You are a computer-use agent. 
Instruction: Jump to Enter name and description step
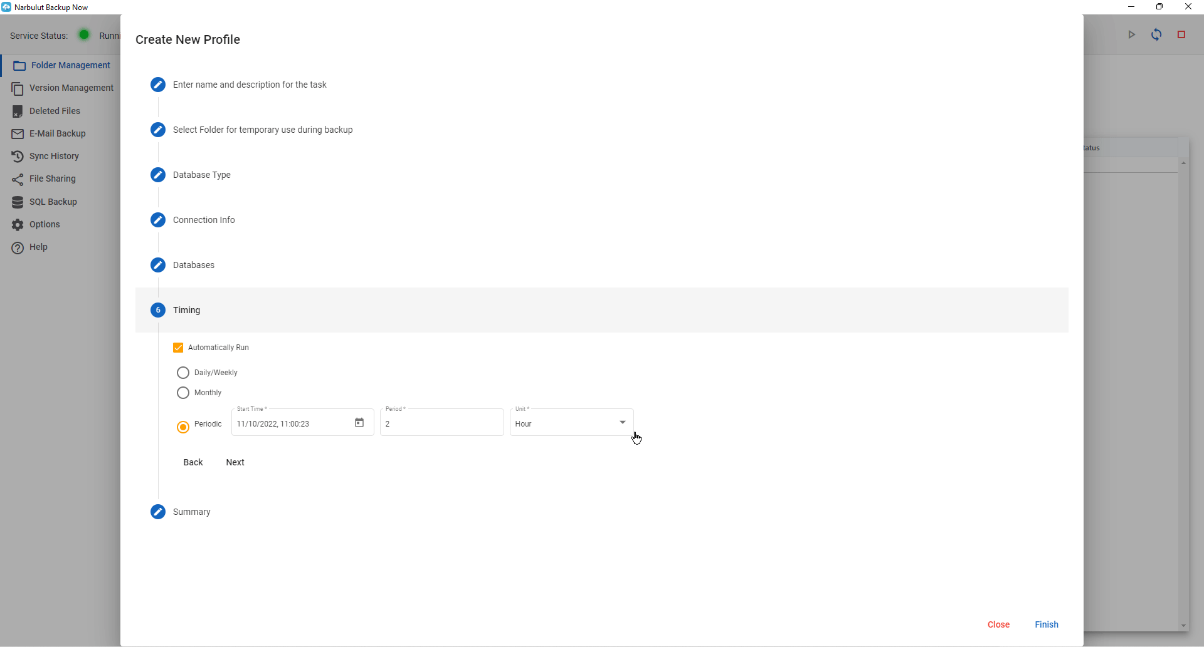pos(250,85)
